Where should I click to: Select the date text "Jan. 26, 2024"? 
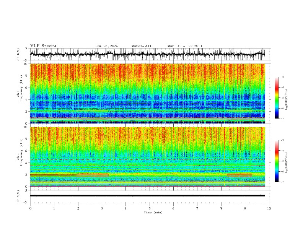click(107, 46)
